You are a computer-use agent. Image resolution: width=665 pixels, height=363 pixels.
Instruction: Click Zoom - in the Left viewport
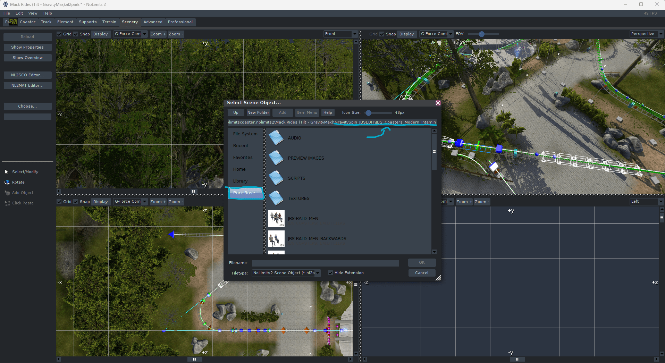click(482, 202)
